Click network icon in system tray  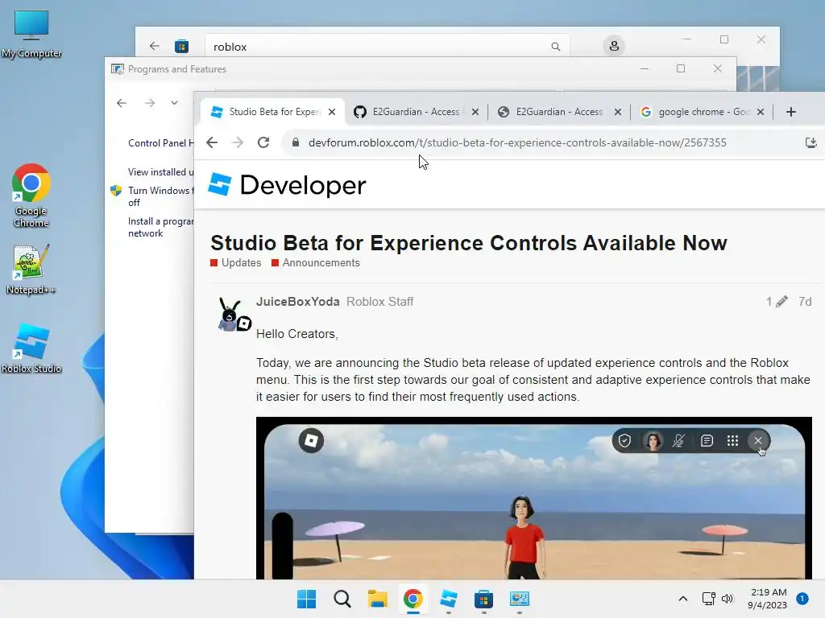pos(708,599)
